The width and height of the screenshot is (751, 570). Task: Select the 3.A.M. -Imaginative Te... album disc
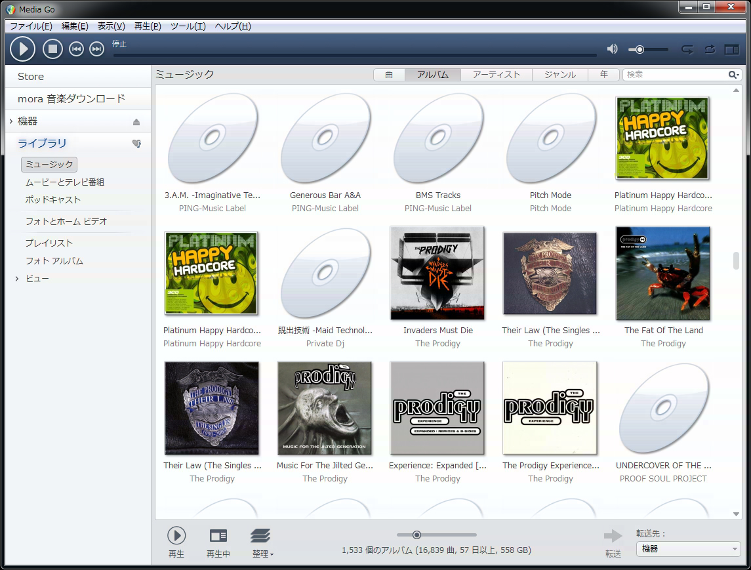(x=213, y=139)
